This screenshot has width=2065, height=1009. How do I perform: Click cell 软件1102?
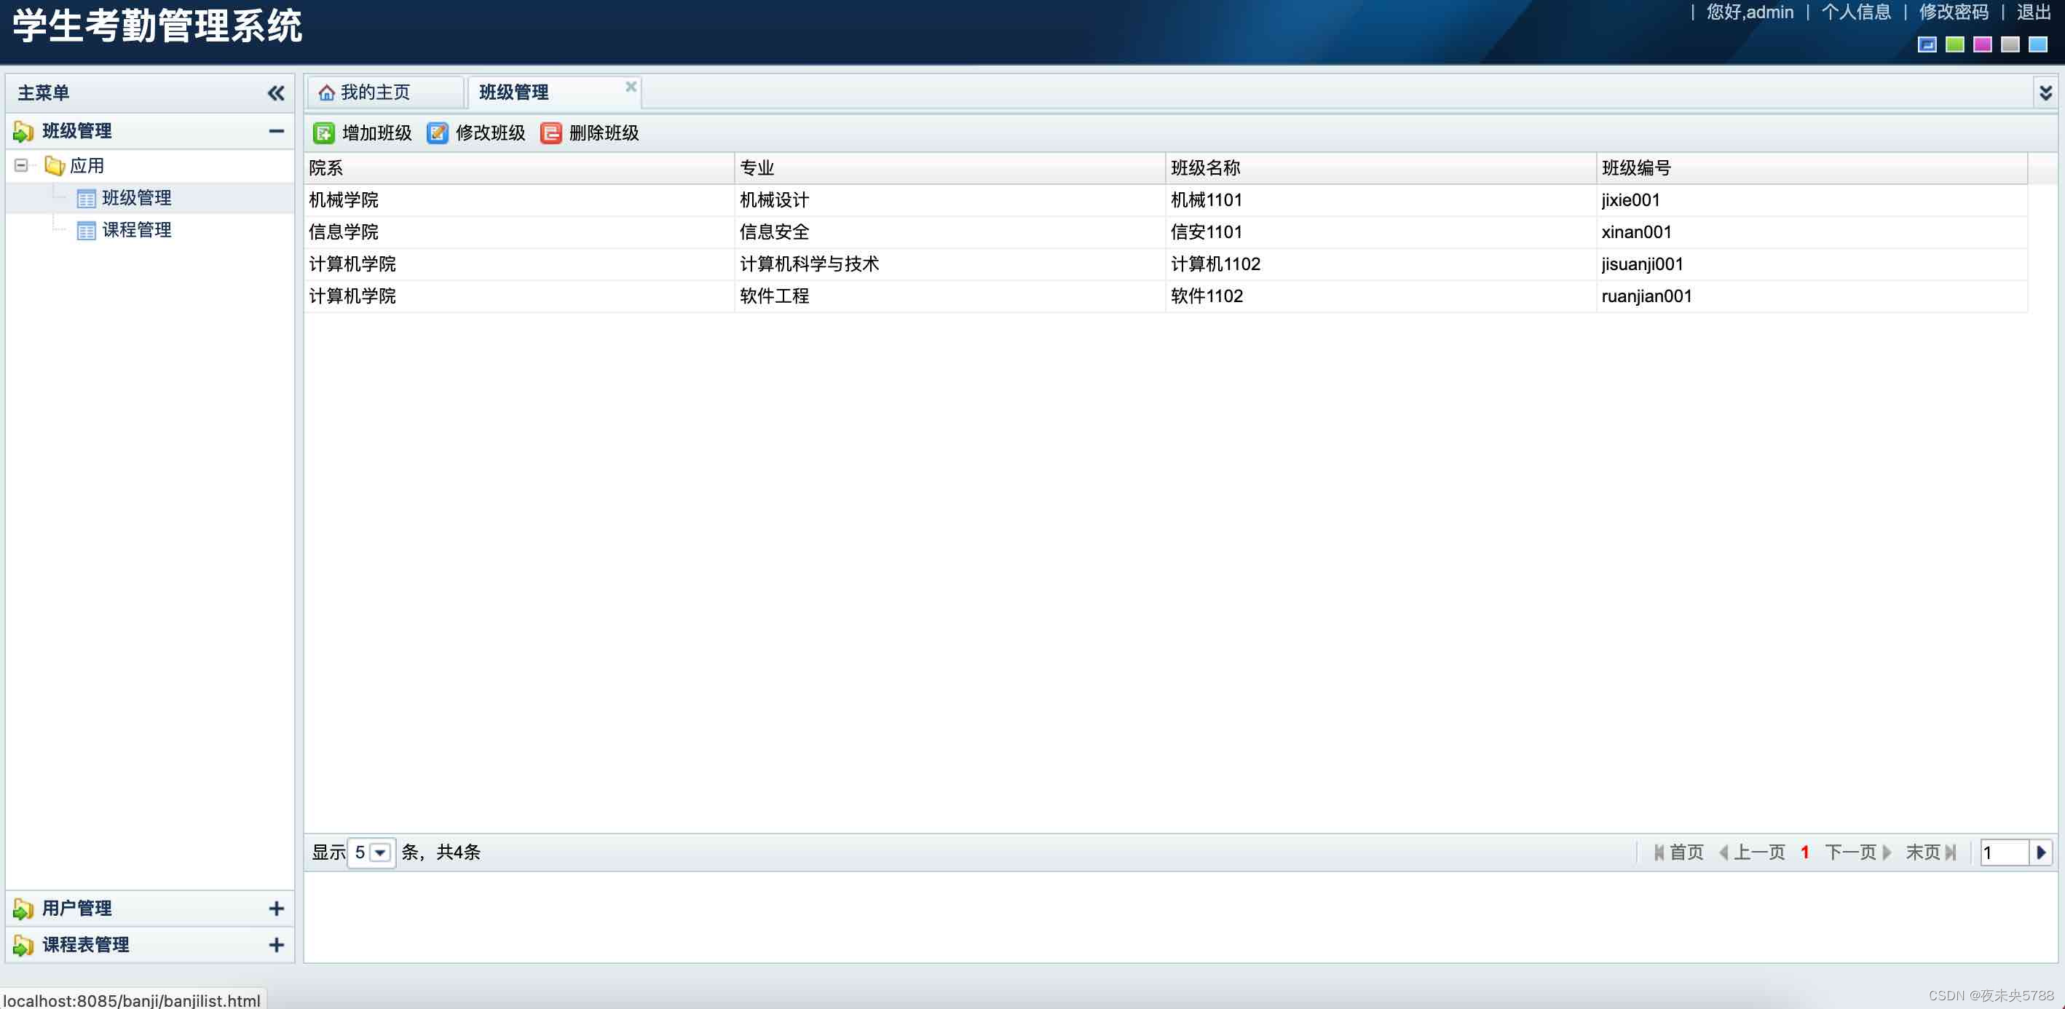pos(1381,296)
